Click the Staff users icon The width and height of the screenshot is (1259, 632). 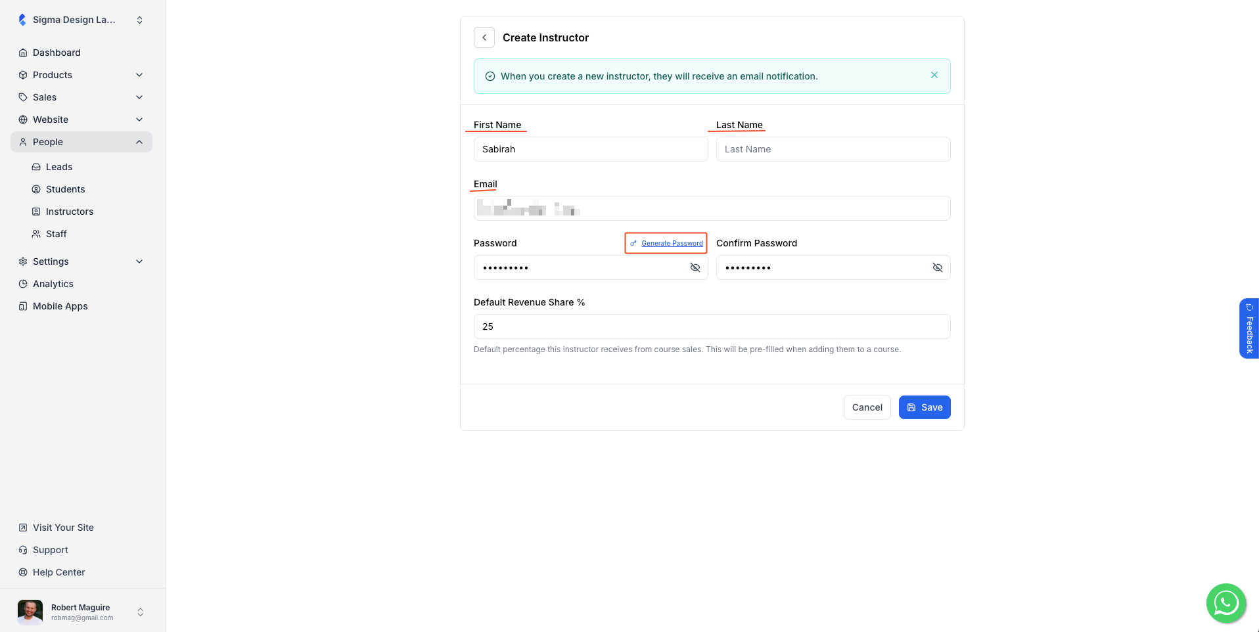(36, 234)
